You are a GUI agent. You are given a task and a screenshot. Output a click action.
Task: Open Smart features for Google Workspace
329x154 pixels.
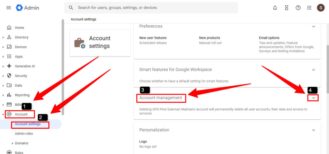(x=175, y=69)
